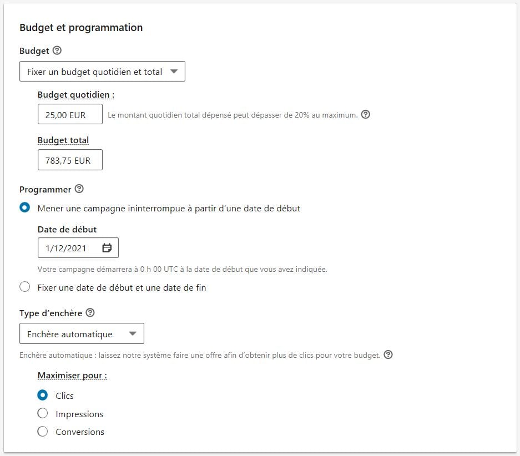Click the underlined 'Budget quotidien' label

pos(75,95)
